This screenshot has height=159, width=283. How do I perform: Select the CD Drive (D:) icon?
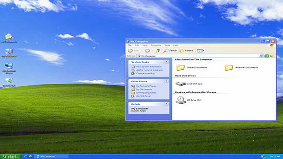181,100
